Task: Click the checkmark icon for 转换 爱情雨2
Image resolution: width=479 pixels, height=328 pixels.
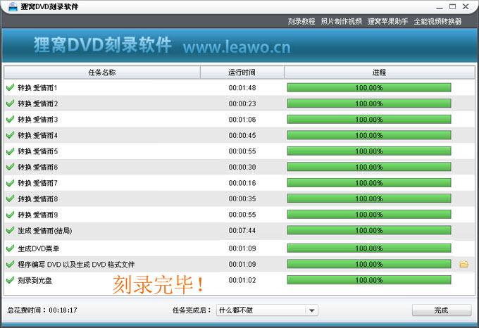Action: [x=11, y=103]
